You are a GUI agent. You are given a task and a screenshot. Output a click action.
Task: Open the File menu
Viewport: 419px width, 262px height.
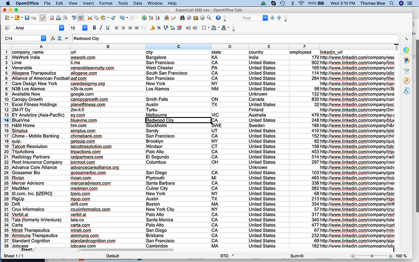tap(47, 3)
